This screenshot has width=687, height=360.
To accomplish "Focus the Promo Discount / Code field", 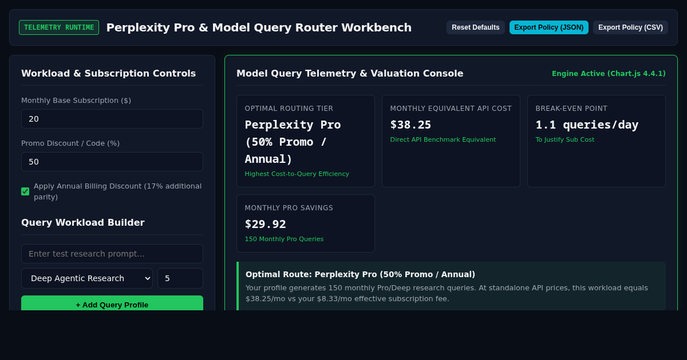I will click(112, 162).
